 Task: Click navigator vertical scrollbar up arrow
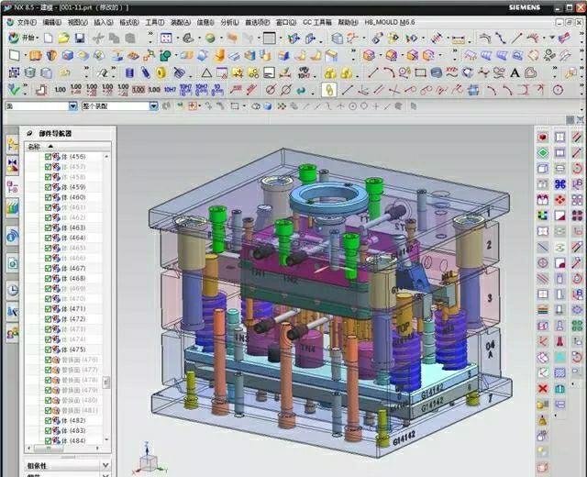106,156
